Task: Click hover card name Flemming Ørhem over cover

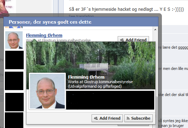Action: pyautogui.click(x=86, y=77)
